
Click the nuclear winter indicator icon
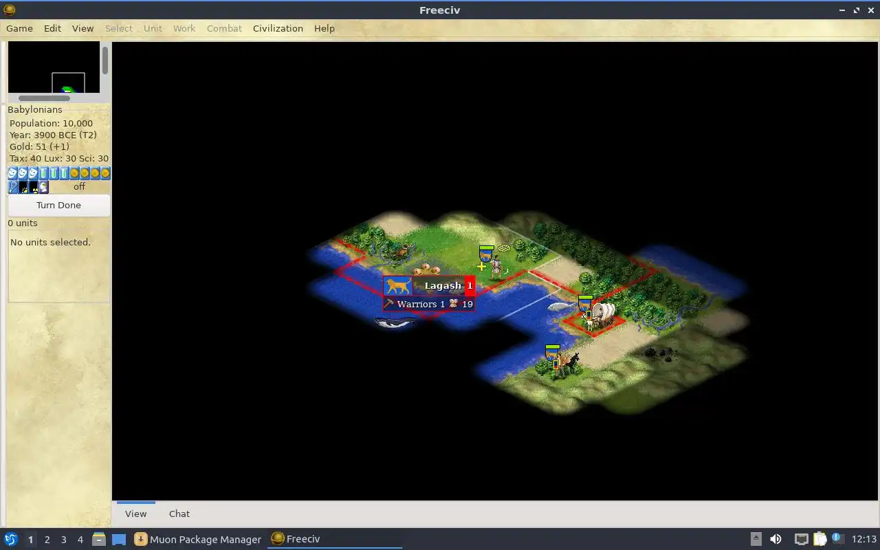click(x=34, y=186)
